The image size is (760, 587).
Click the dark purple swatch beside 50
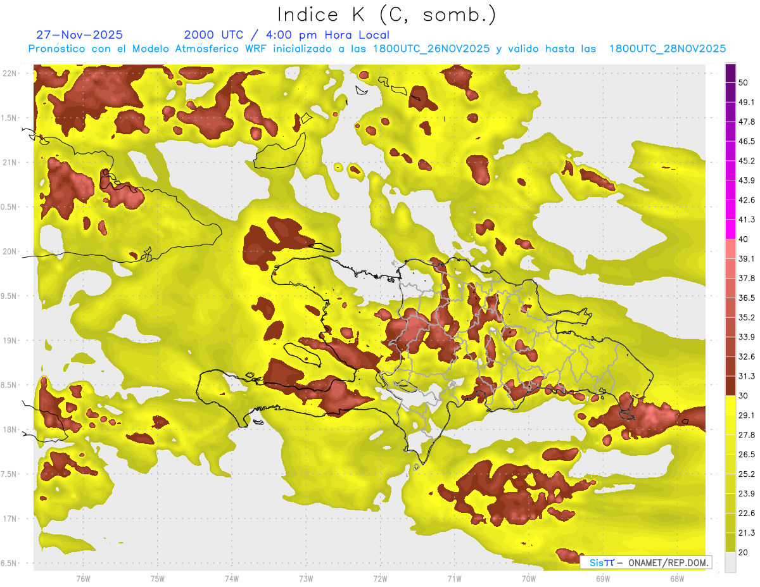tap(730, 73)
